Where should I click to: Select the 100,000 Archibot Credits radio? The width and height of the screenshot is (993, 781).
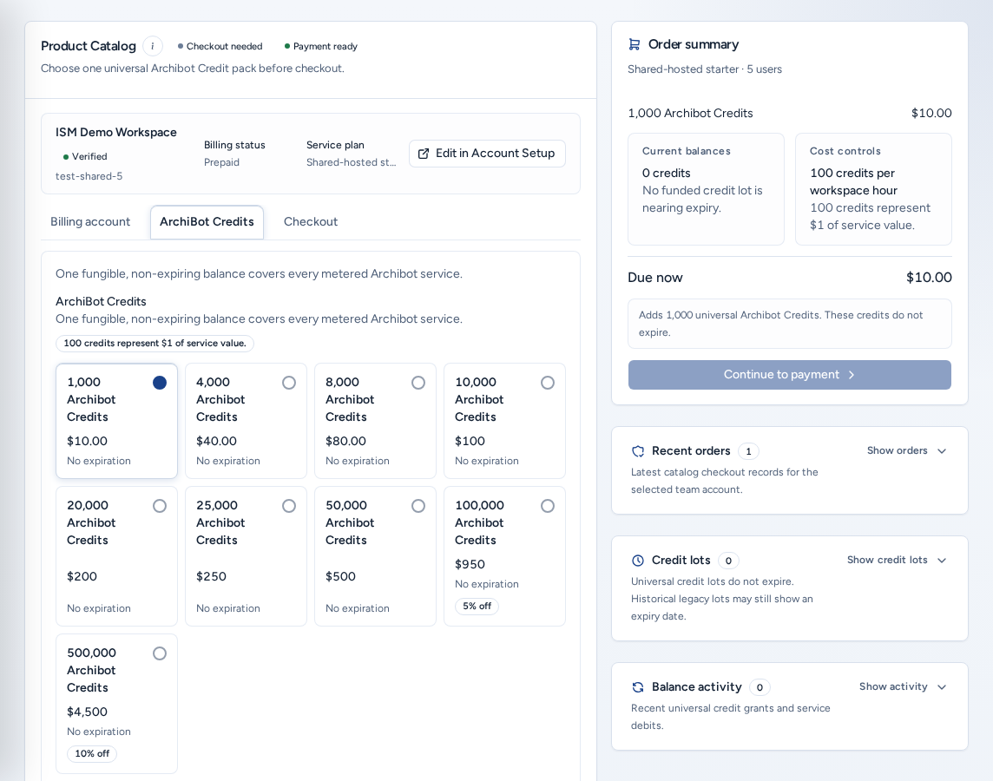pos(548,506)
